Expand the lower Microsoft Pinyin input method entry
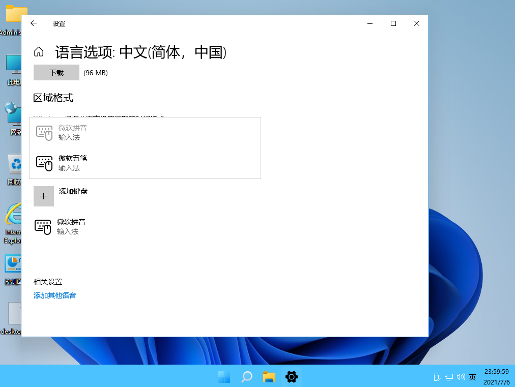Screen dimensions: 515x387 point(44,227)
